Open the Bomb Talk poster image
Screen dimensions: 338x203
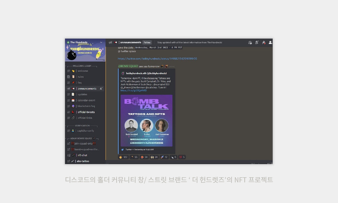point(146,120)
